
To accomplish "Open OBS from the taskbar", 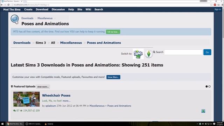I will pos(34,124).
